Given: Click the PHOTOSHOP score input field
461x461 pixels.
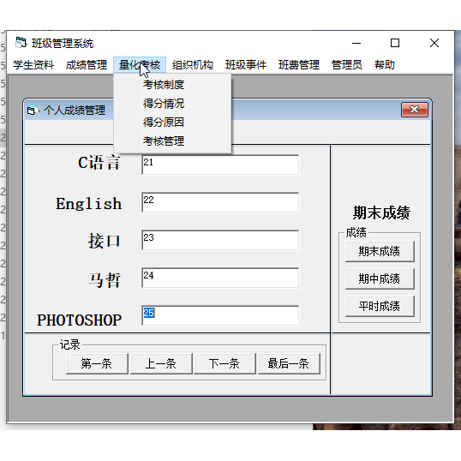Looking at the screenshot, I should pyautogui.click(x=220, y=315).
